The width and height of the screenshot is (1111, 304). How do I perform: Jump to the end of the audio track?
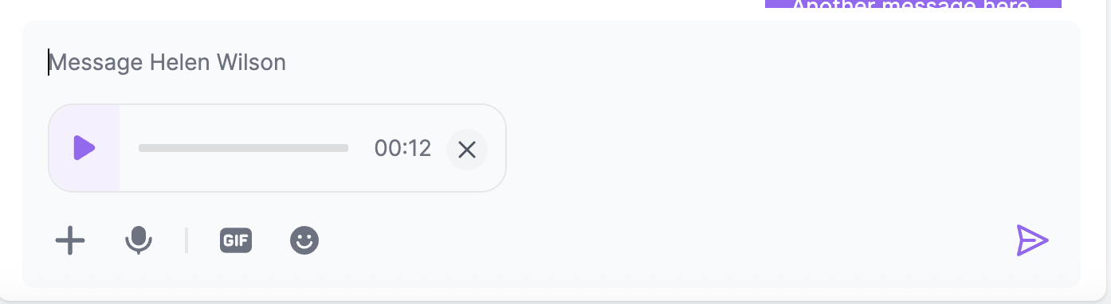(347, 148)
